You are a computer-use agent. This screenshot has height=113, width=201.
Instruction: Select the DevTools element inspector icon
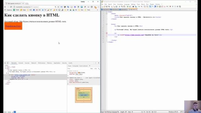(5, 63)
